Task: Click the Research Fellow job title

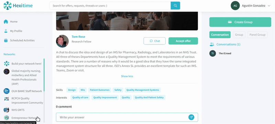Action: click(x=81, y=42)
